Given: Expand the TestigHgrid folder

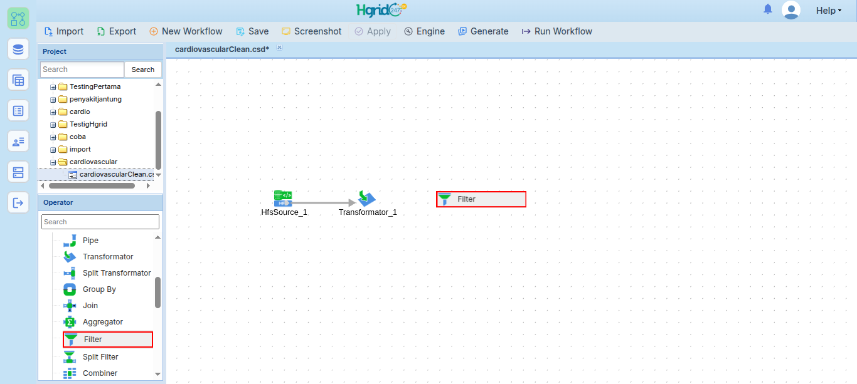Looking at the screenshot, I should click(x=53, y=125).
